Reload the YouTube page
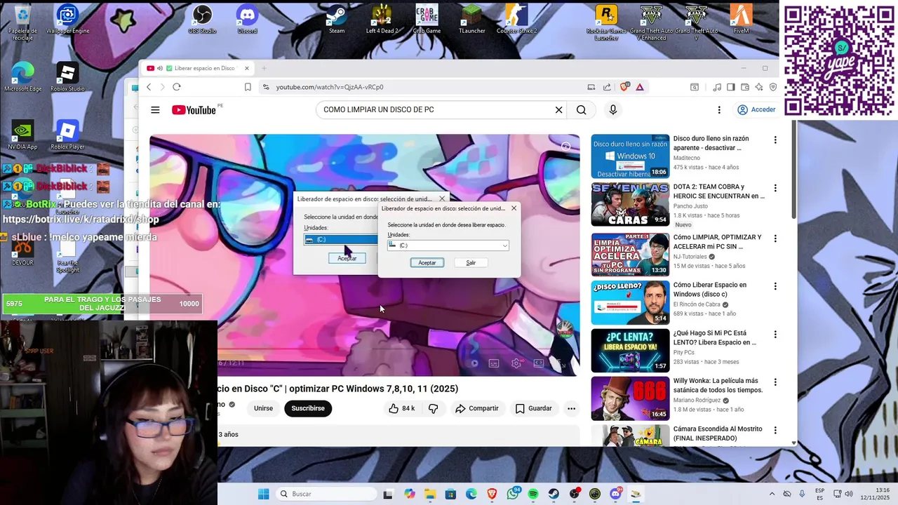898x505 pixels. point(176,87)
